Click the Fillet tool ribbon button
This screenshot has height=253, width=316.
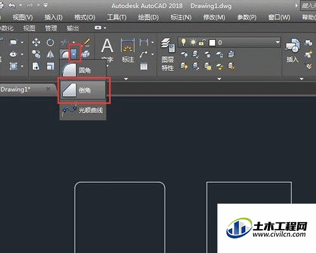65,54
